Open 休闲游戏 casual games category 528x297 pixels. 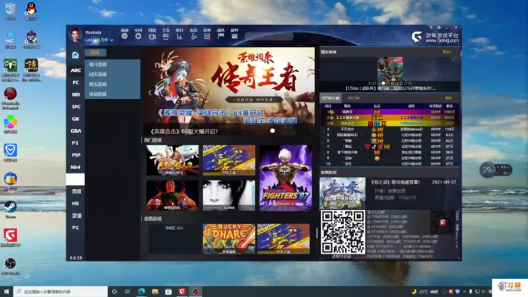(113, 94)
